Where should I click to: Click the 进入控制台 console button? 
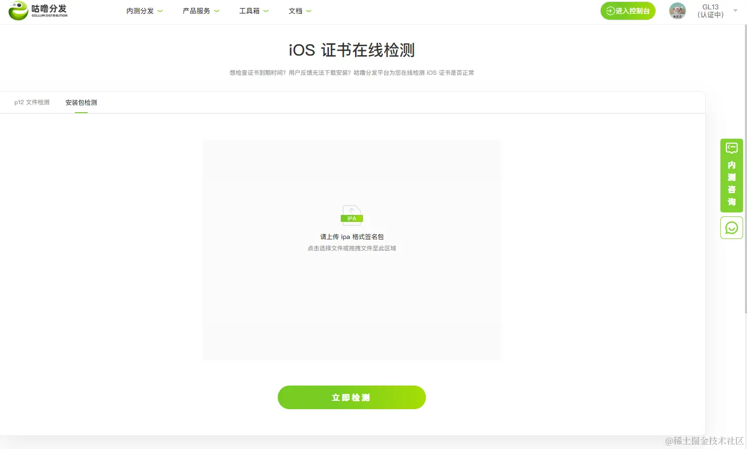pyautogui.click(x=628, y=10)
